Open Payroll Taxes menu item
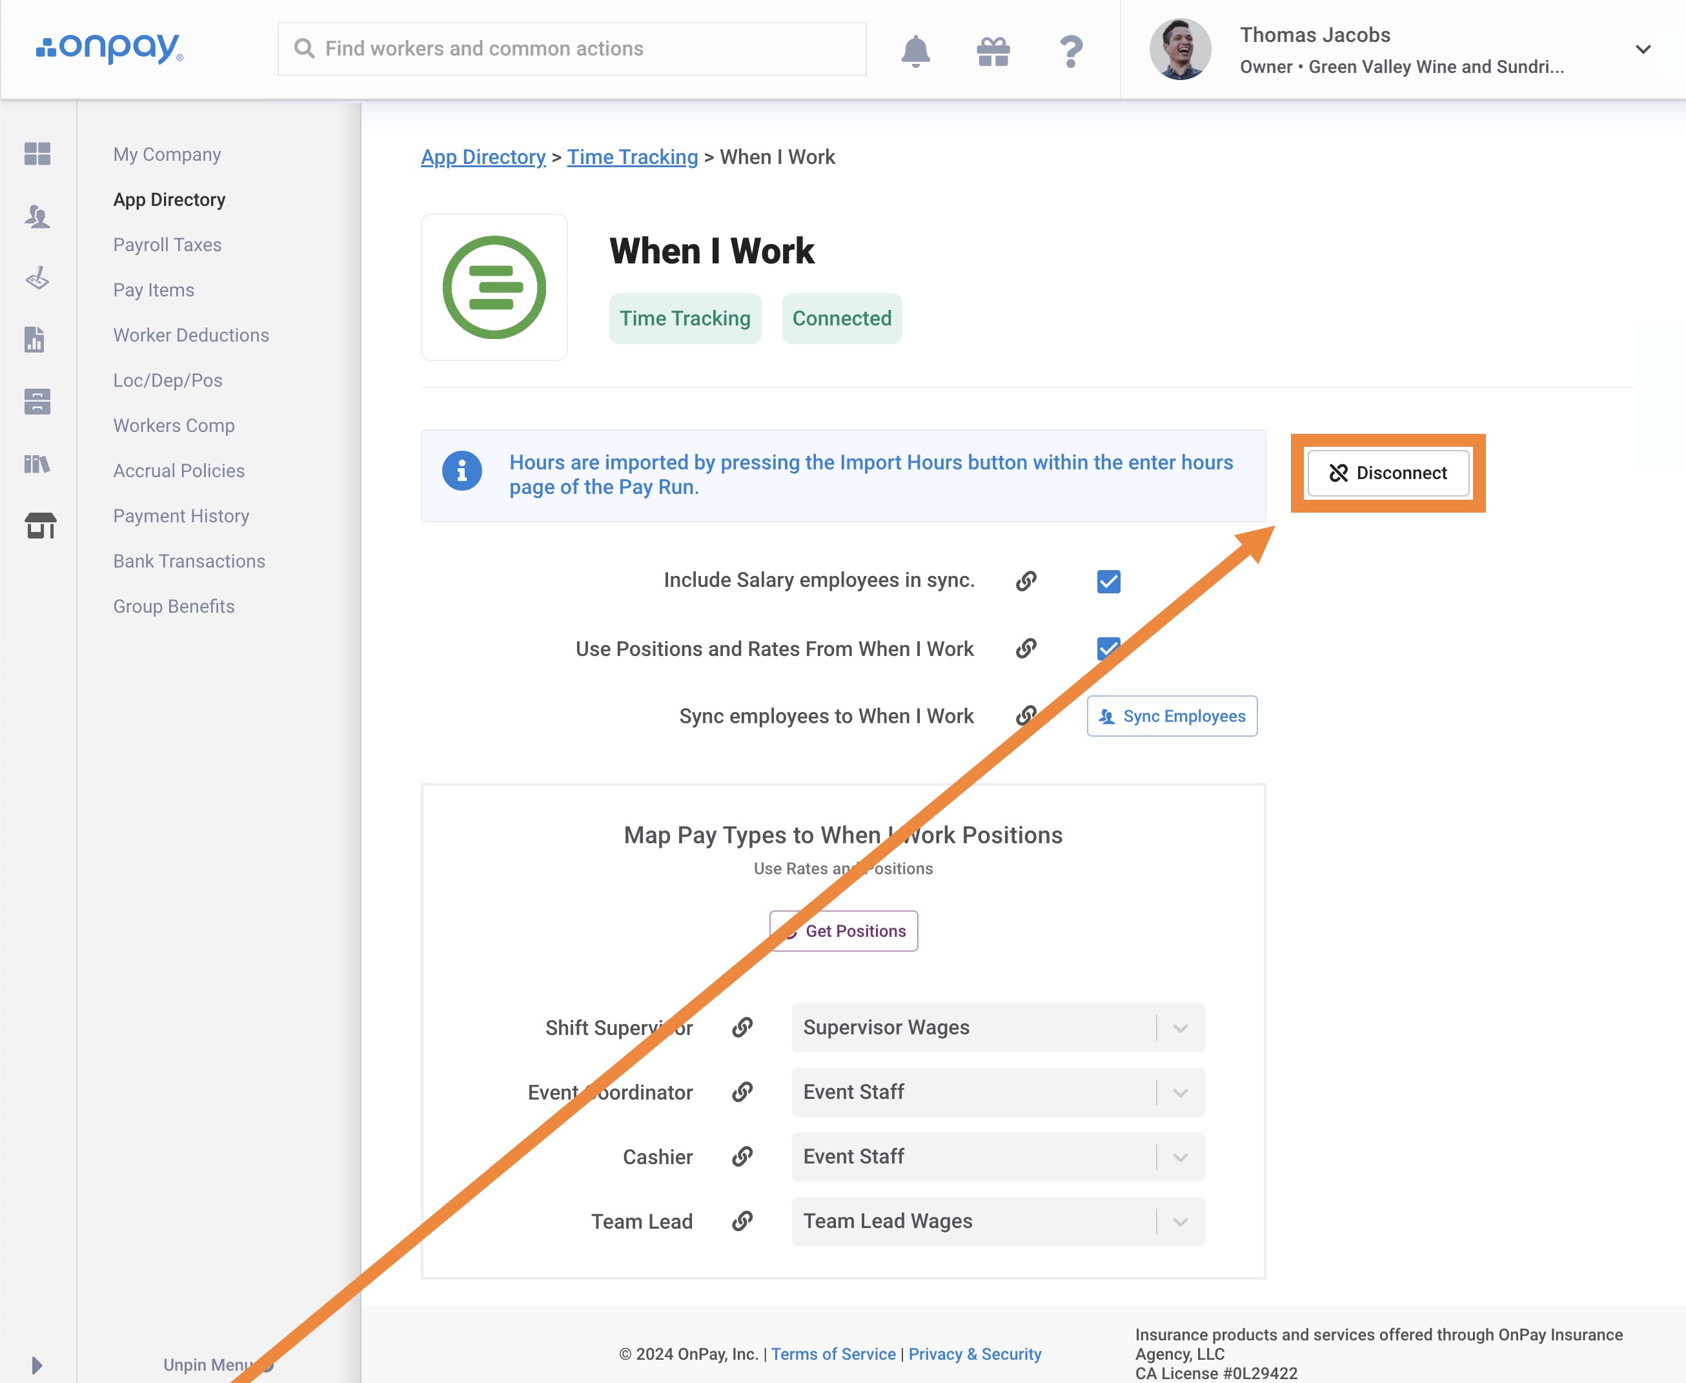 click(167, 245)
